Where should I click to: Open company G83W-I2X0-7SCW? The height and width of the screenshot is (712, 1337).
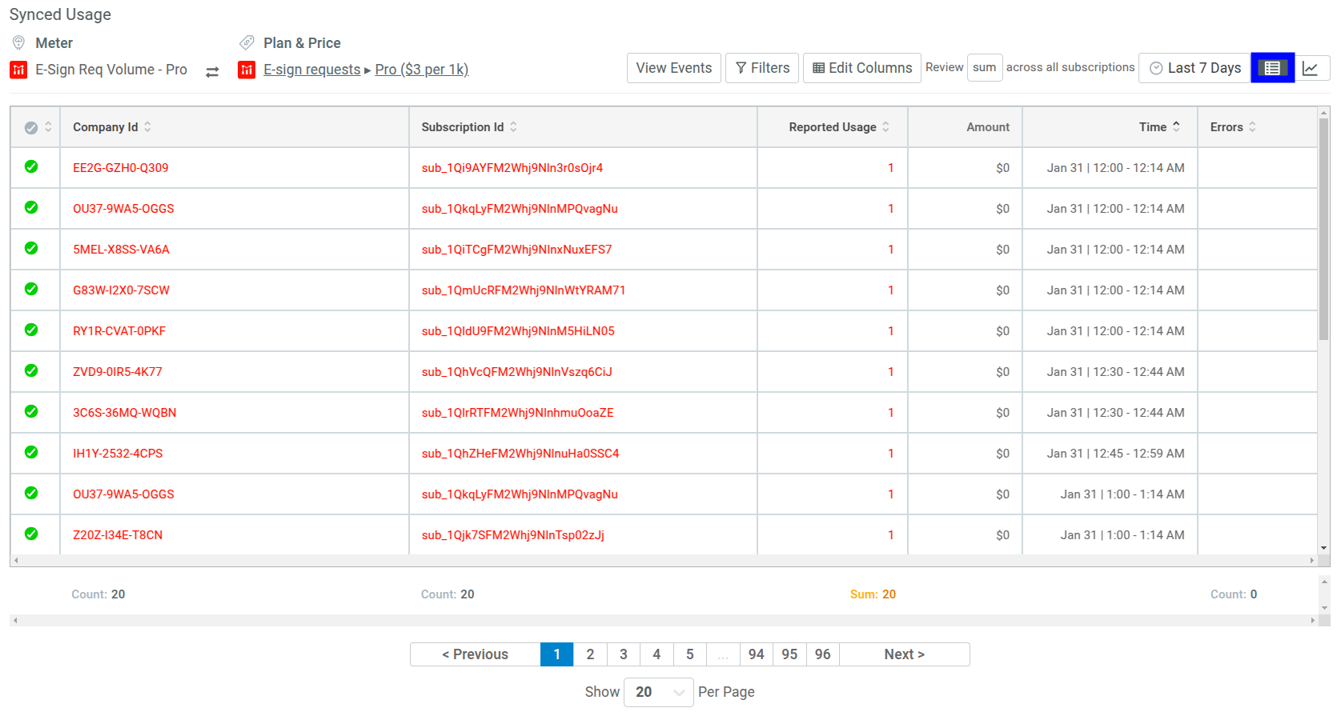(x=121, y=290)
